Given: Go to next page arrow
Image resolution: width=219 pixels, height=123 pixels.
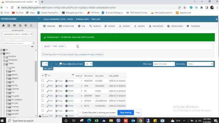Looking at the screenshot, I should (51, 64).
